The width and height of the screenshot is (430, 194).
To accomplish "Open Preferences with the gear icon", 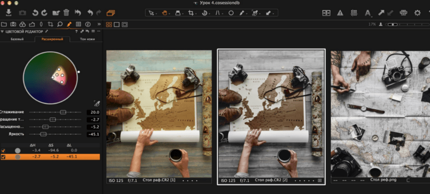I will [417, 13].
